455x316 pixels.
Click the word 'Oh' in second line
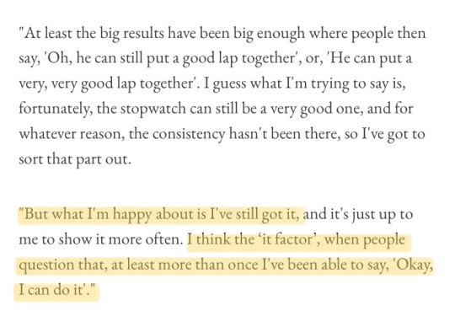click(59, 59)
